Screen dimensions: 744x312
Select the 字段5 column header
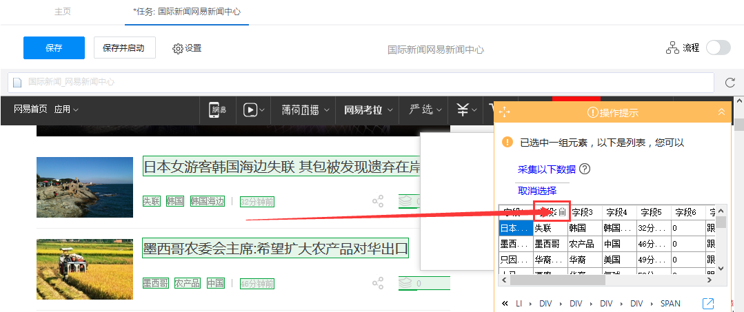coord(654,212)
